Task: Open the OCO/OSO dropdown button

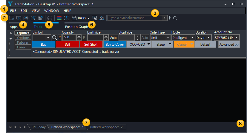Action: tap(139, 45)
